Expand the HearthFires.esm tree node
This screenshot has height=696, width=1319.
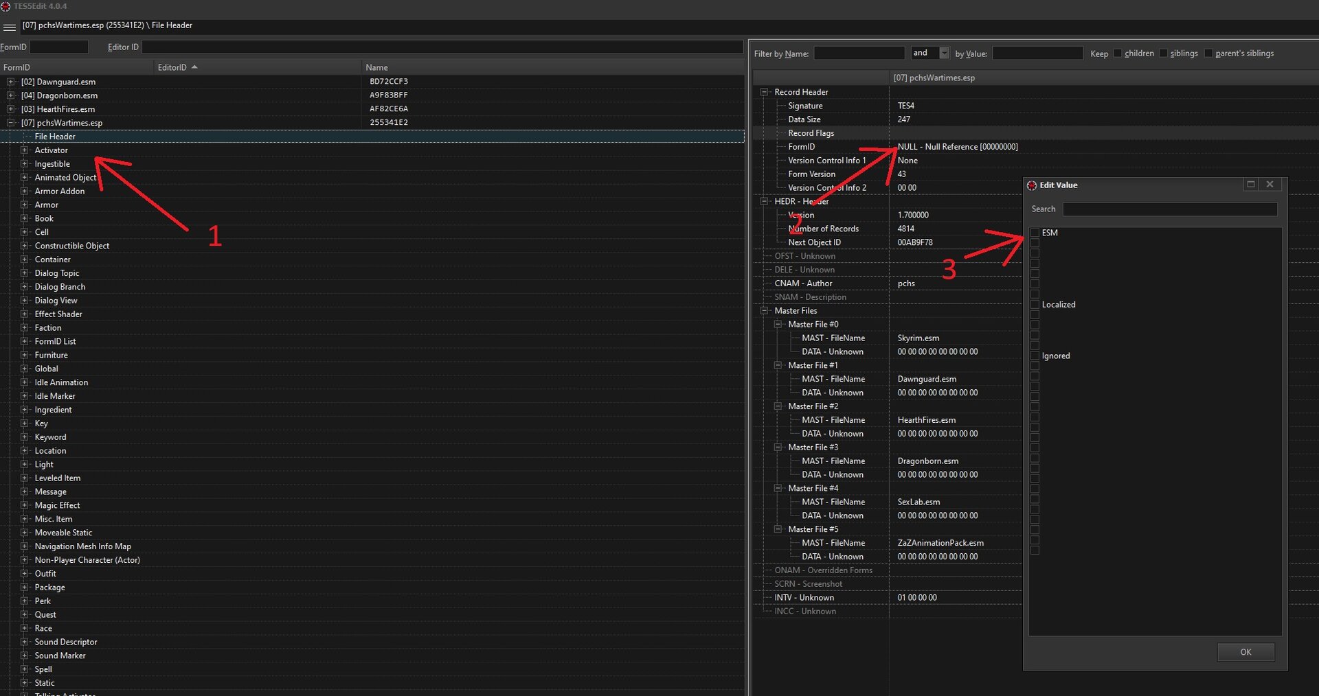click(x=10, y=109)
